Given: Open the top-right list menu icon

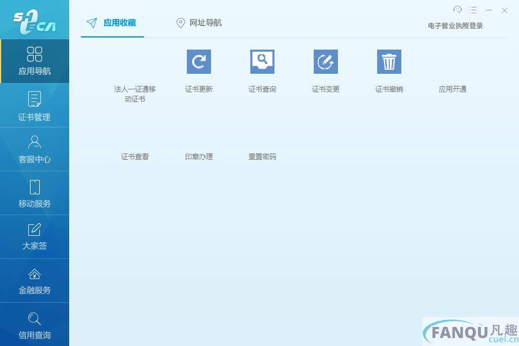Looking at the screenshot, I should click(473, 10).
